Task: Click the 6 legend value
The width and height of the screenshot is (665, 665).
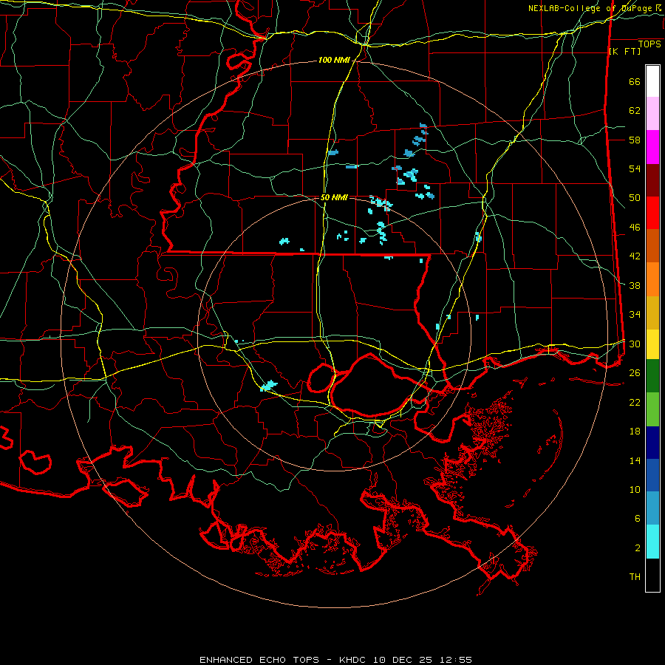Action: click(x=638, y=518)
